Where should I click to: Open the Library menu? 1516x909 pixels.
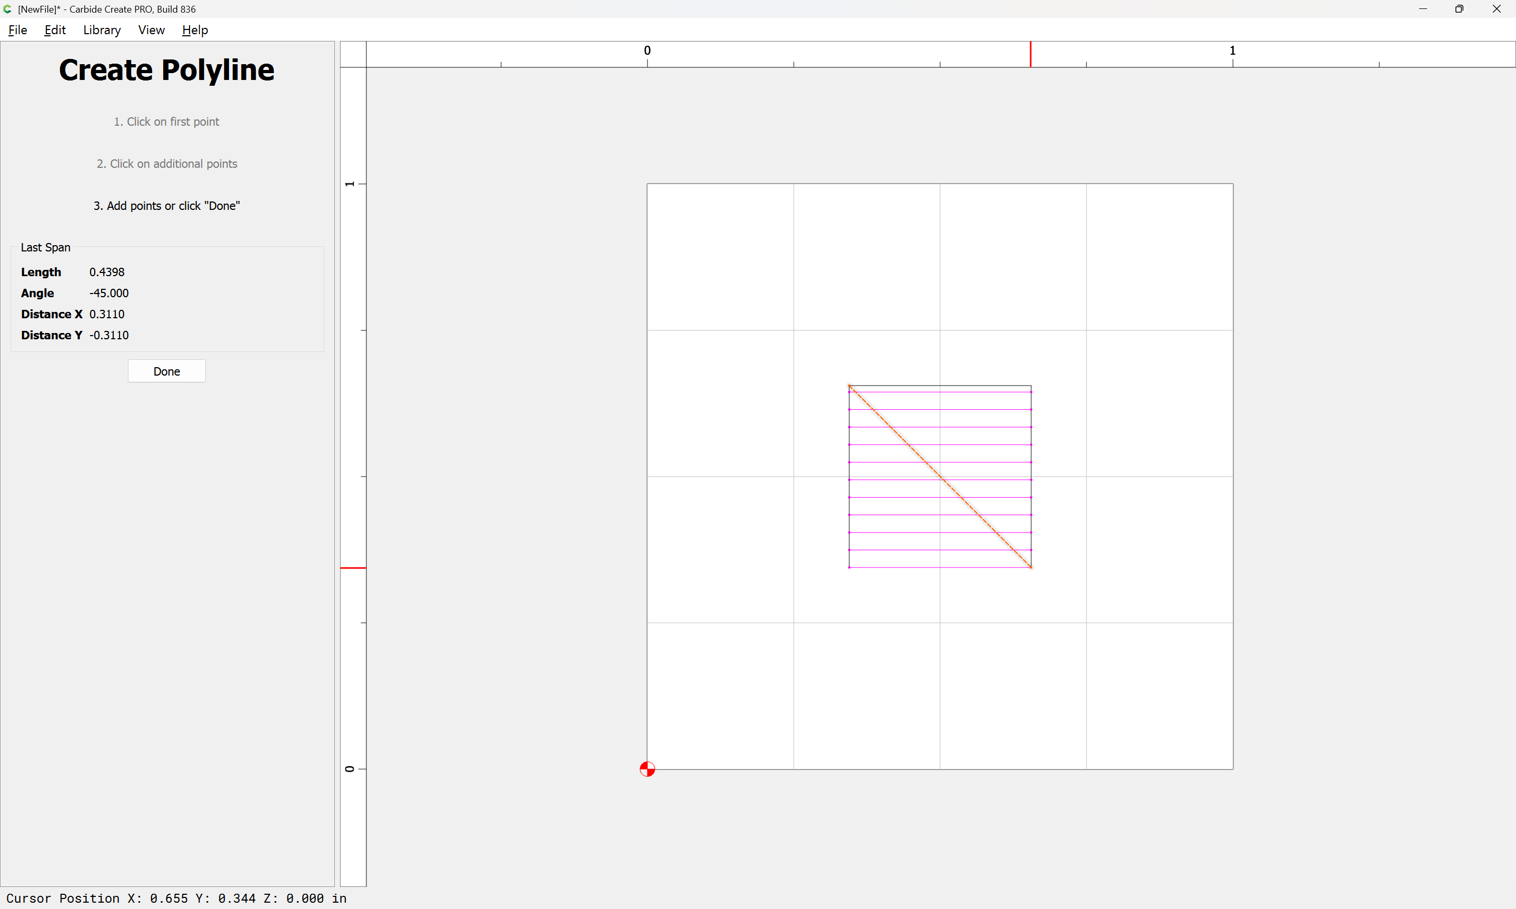[102, 30]
